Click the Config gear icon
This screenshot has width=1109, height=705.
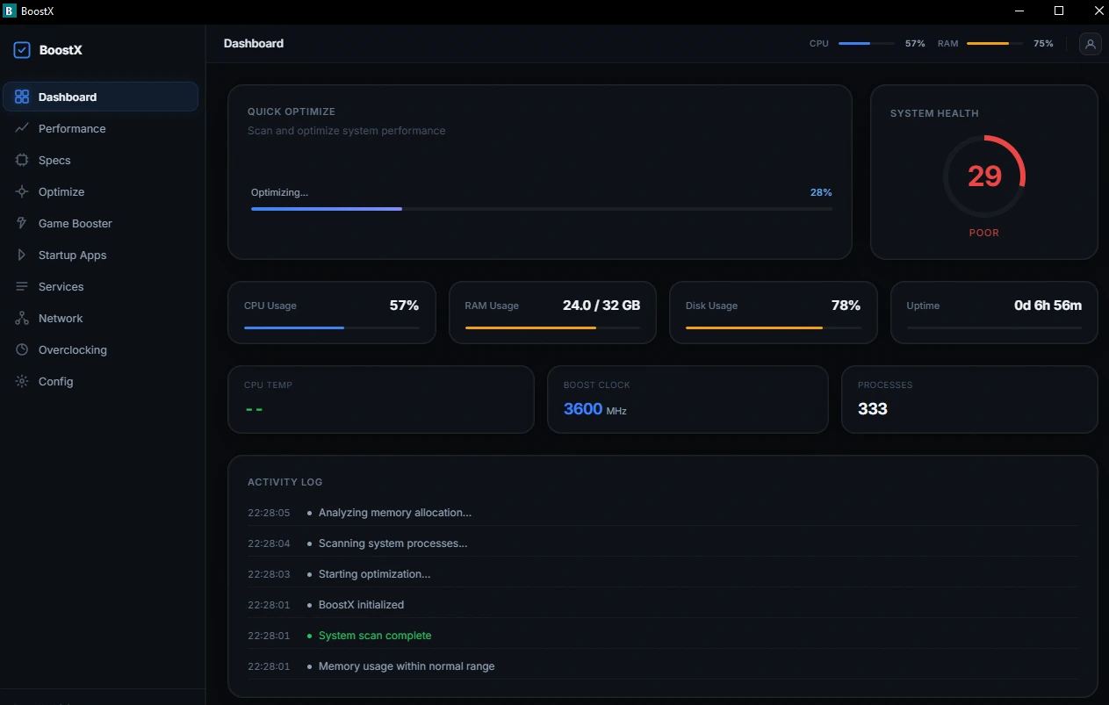tap(22, 381)
